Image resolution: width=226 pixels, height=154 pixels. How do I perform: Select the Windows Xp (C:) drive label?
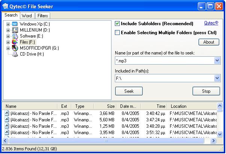click(x=35, y=24)
